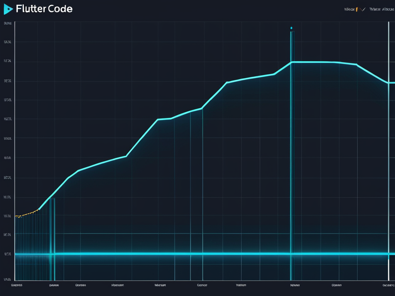Click where the line starts descending after the plateau
This screenshot has width=395, height=296.
point(357,64)
